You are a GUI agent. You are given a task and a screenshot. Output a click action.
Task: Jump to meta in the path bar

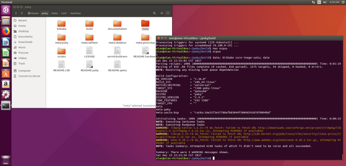[54, 13]
